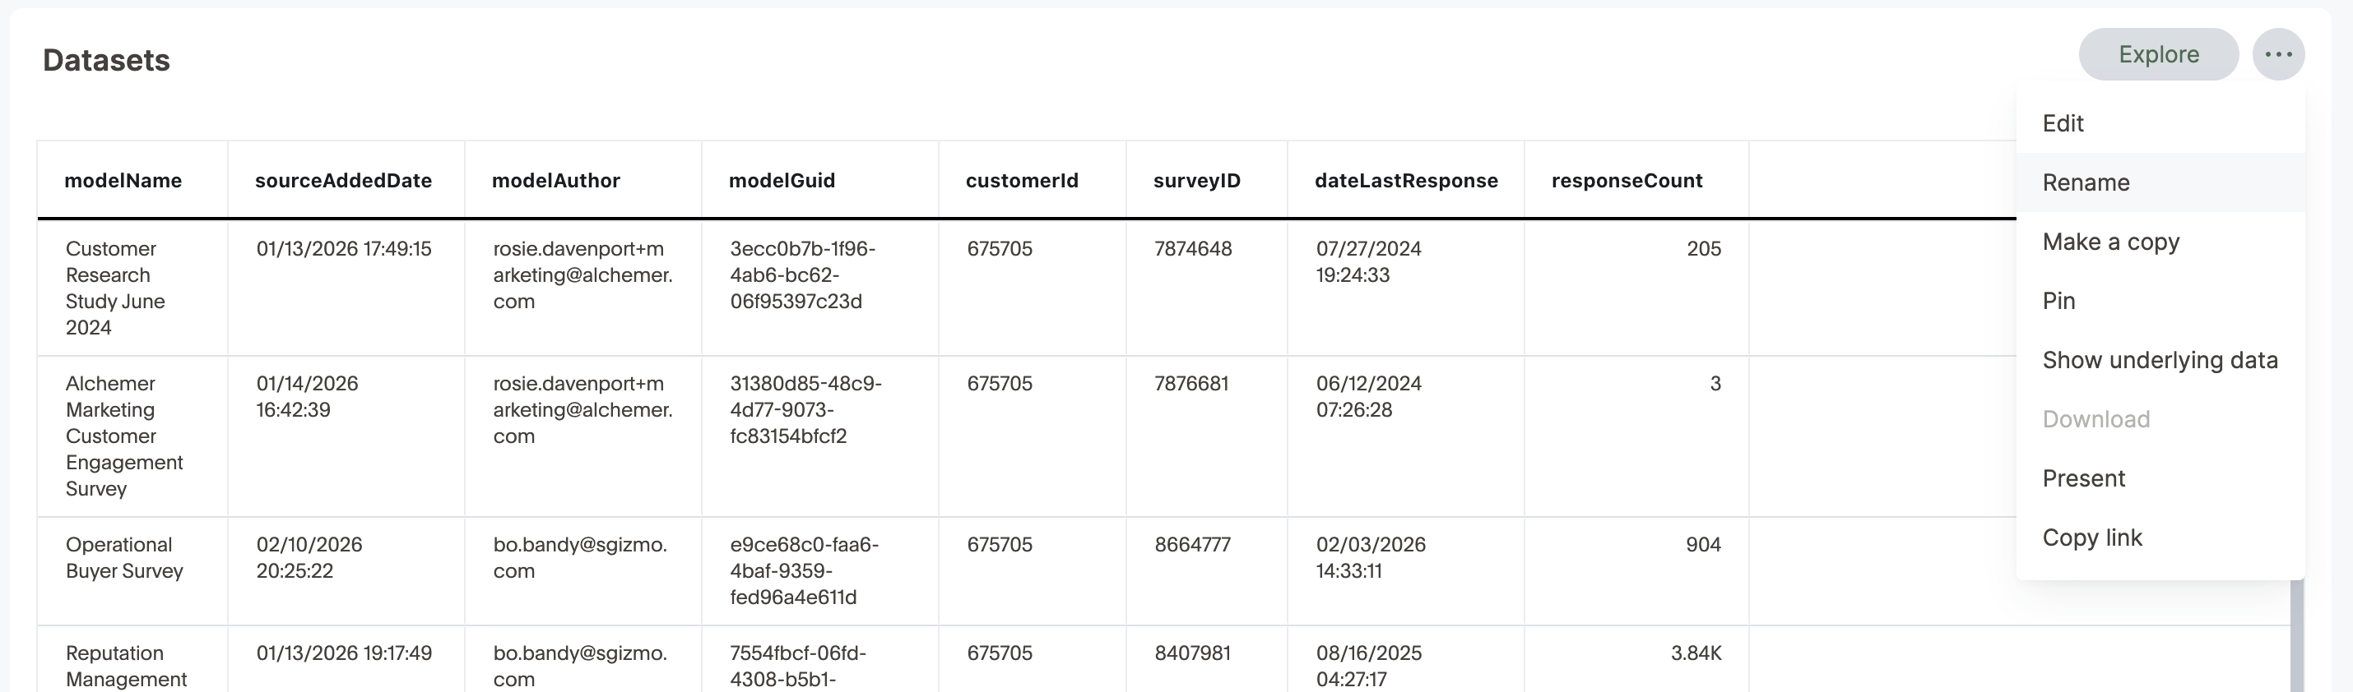Click Operational Buyer Survey row name

click(124, 558)
